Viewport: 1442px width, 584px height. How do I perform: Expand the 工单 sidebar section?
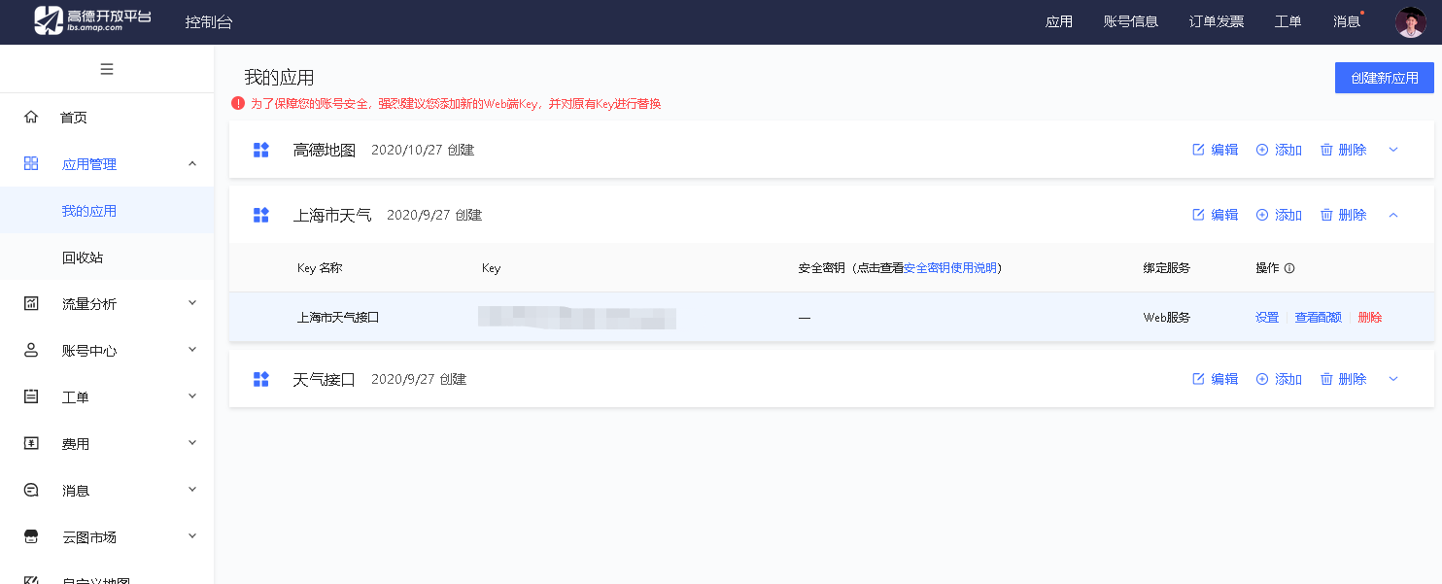(192, 396)
